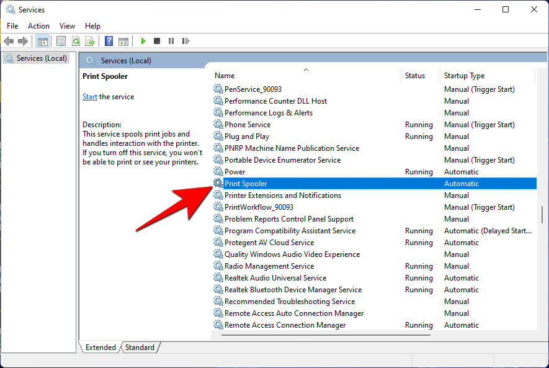Viewport: 549px width, 368px height.
Task: Click the Start link for Print Spooler
Action: click(90, 97)
